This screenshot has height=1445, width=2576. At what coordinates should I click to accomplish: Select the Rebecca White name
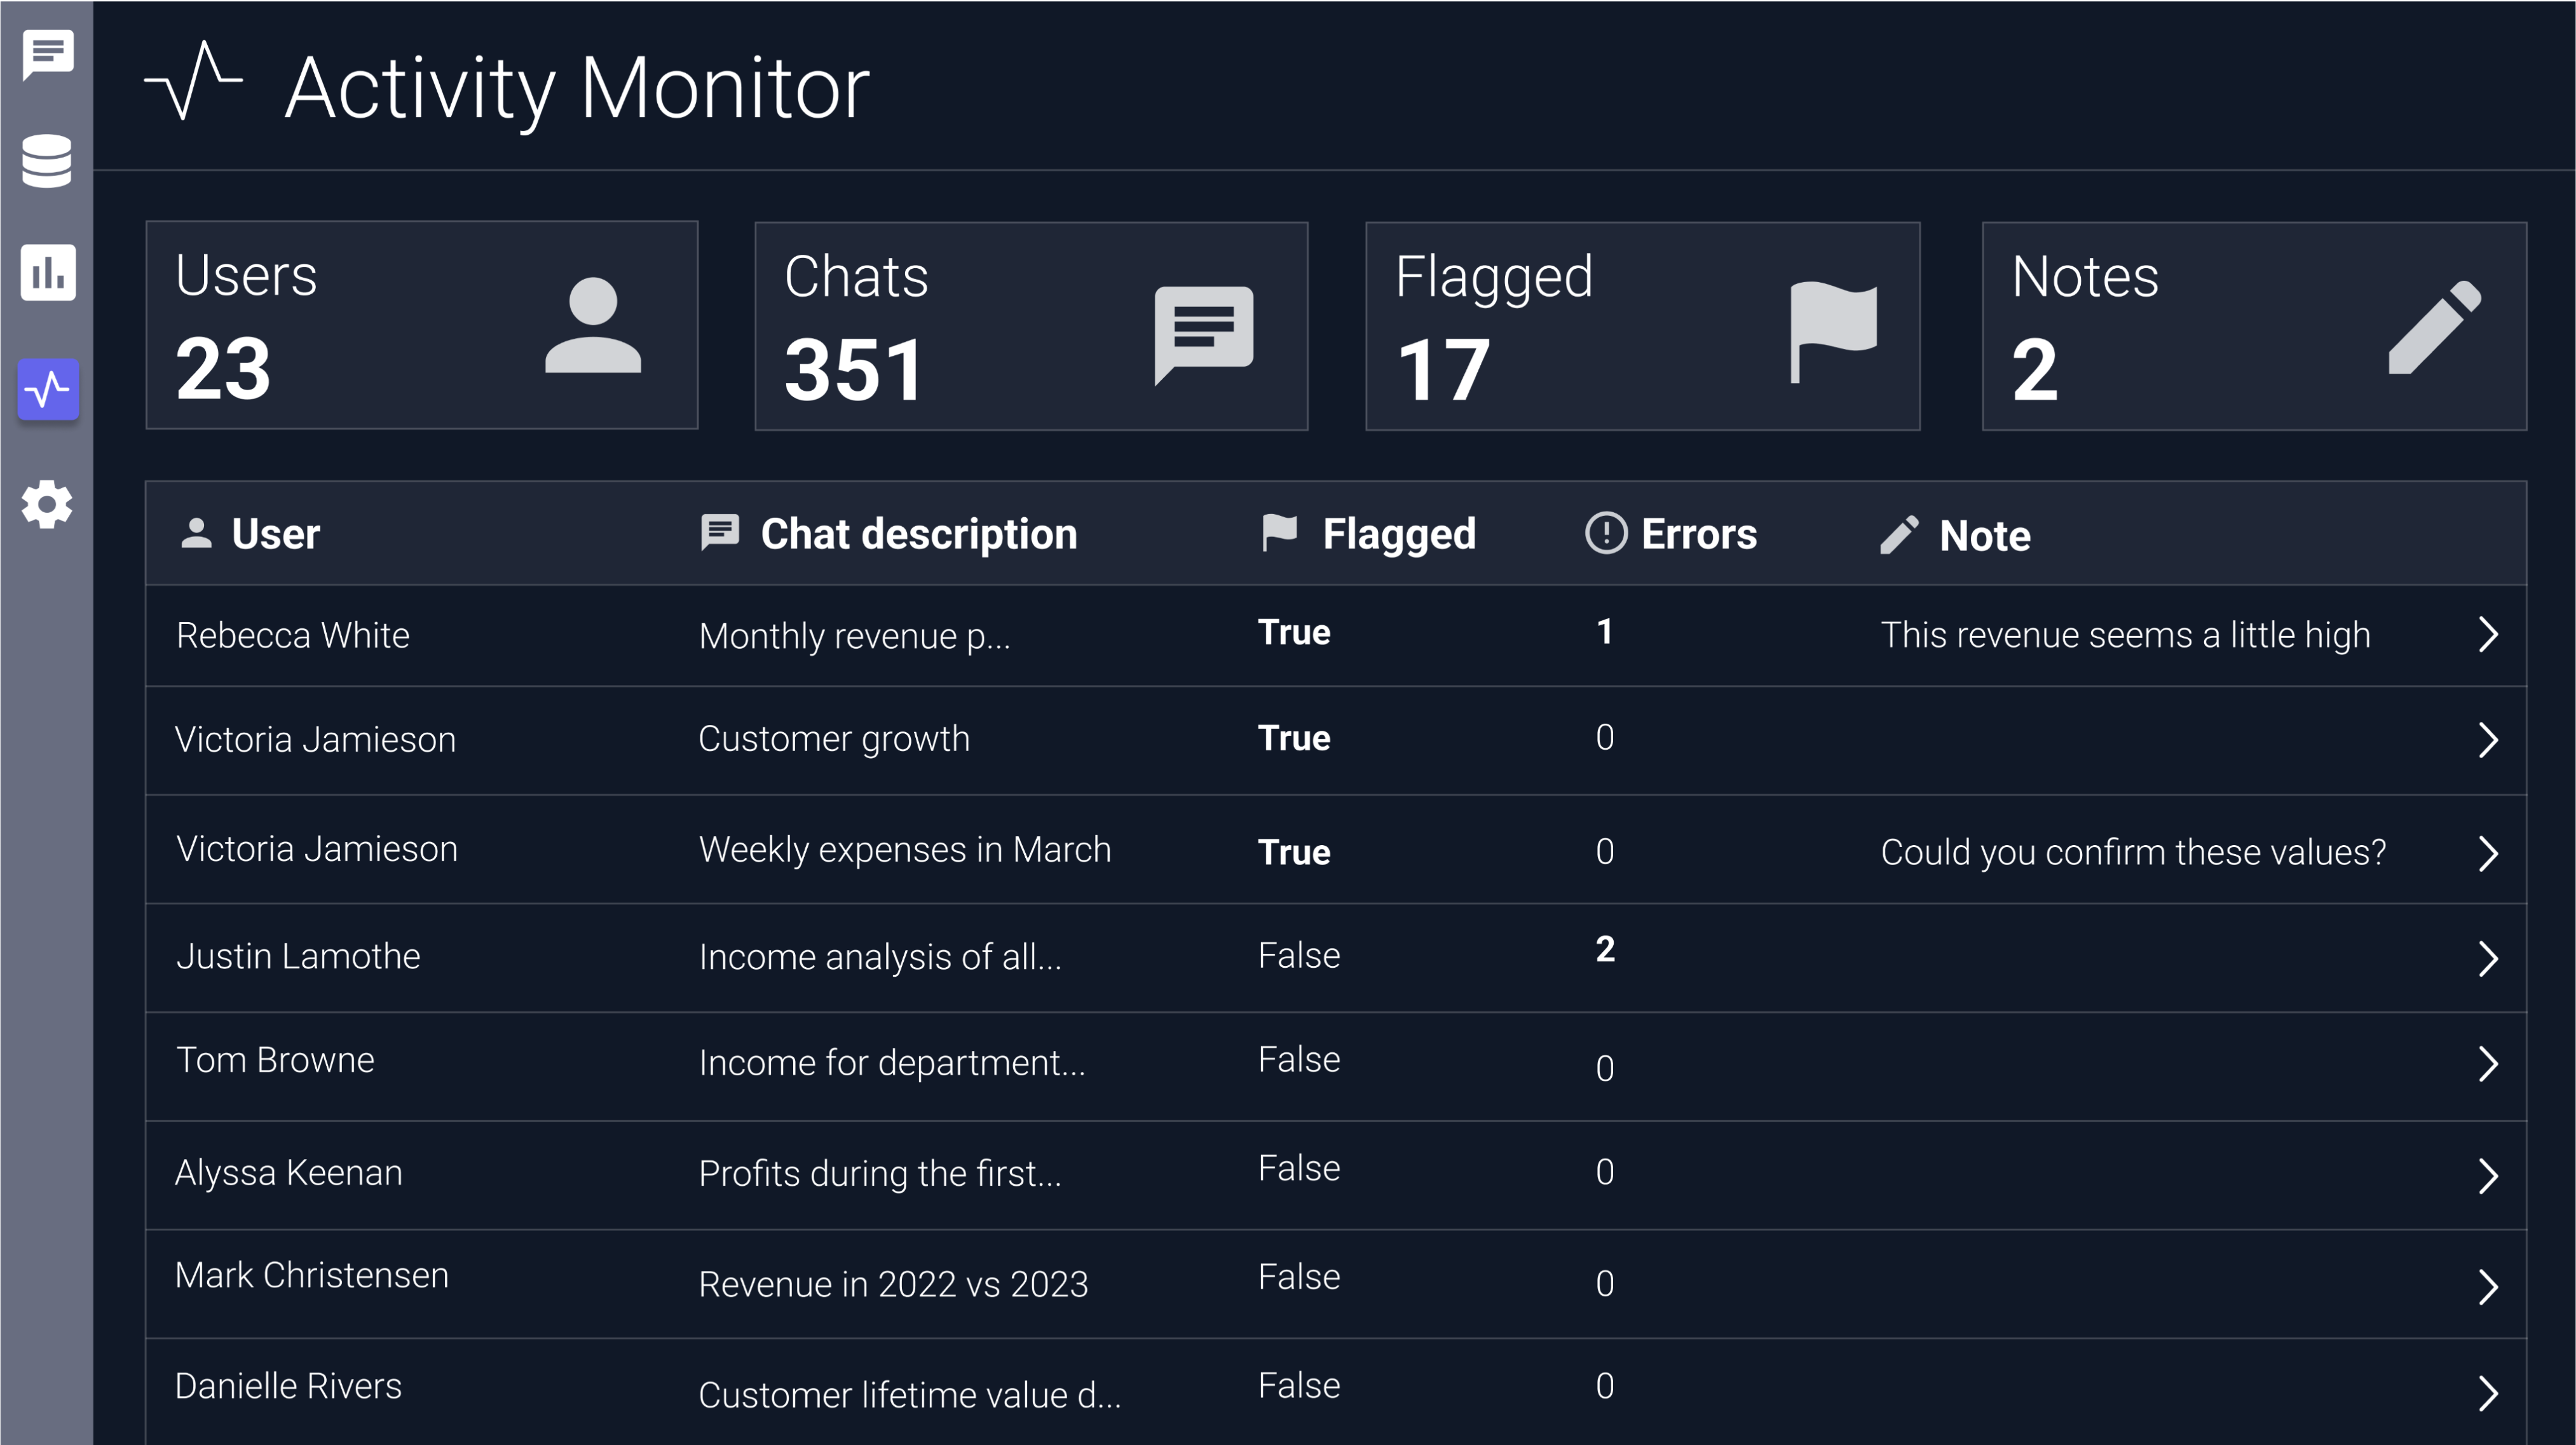293,635
